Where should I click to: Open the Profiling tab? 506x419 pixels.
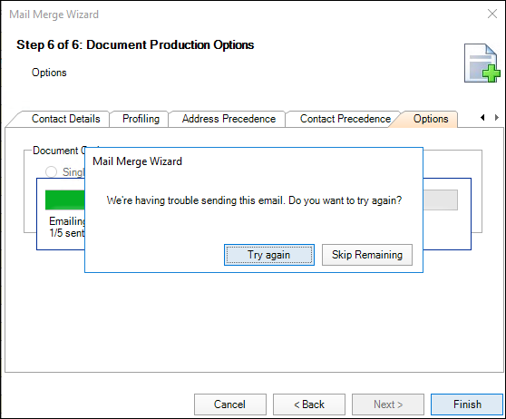(x=141, y=119)
